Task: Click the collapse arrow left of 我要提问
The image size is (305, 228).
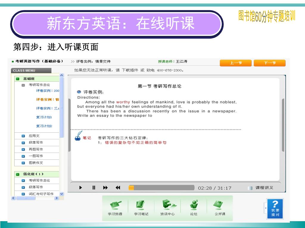Action: pos(265,208)
